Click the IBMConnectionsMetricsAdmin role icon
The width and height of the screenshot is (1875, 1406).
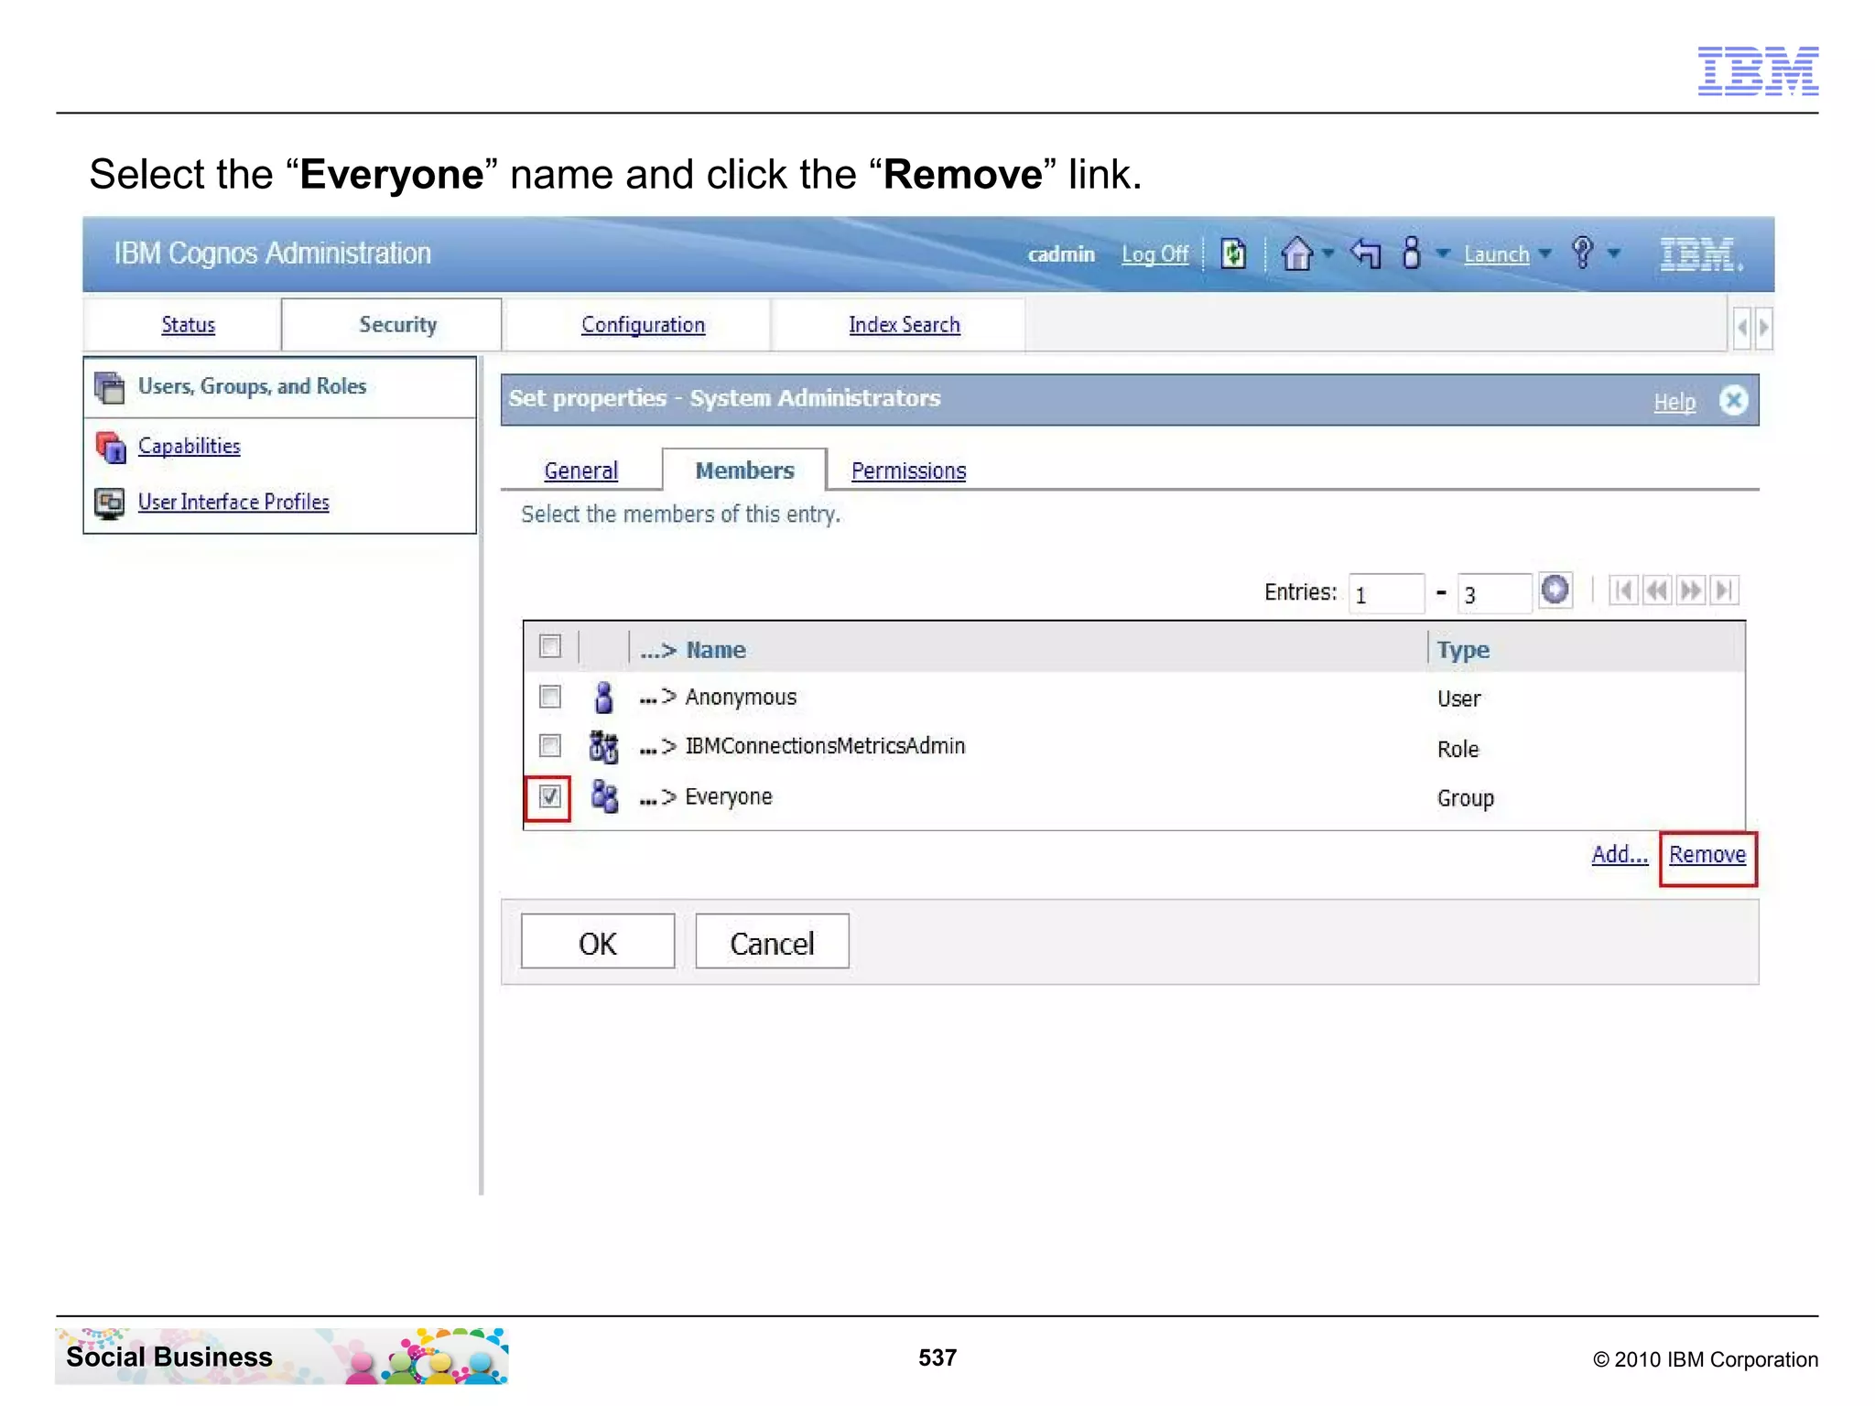point(603,747)
